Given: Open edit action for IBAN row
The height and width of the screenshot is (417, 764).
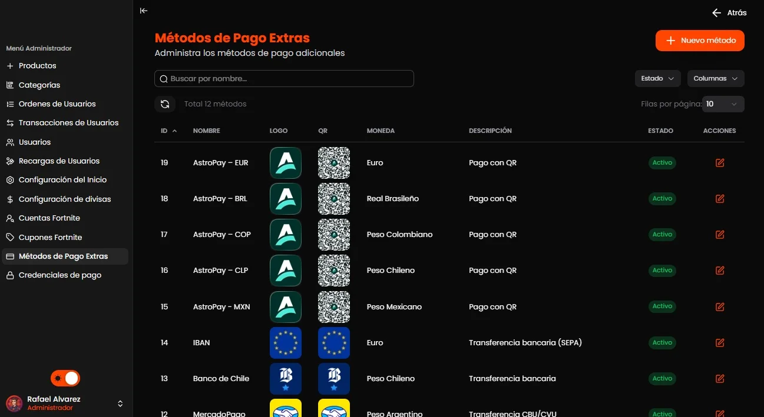Looking at the screenshot, I should point(719,342).
